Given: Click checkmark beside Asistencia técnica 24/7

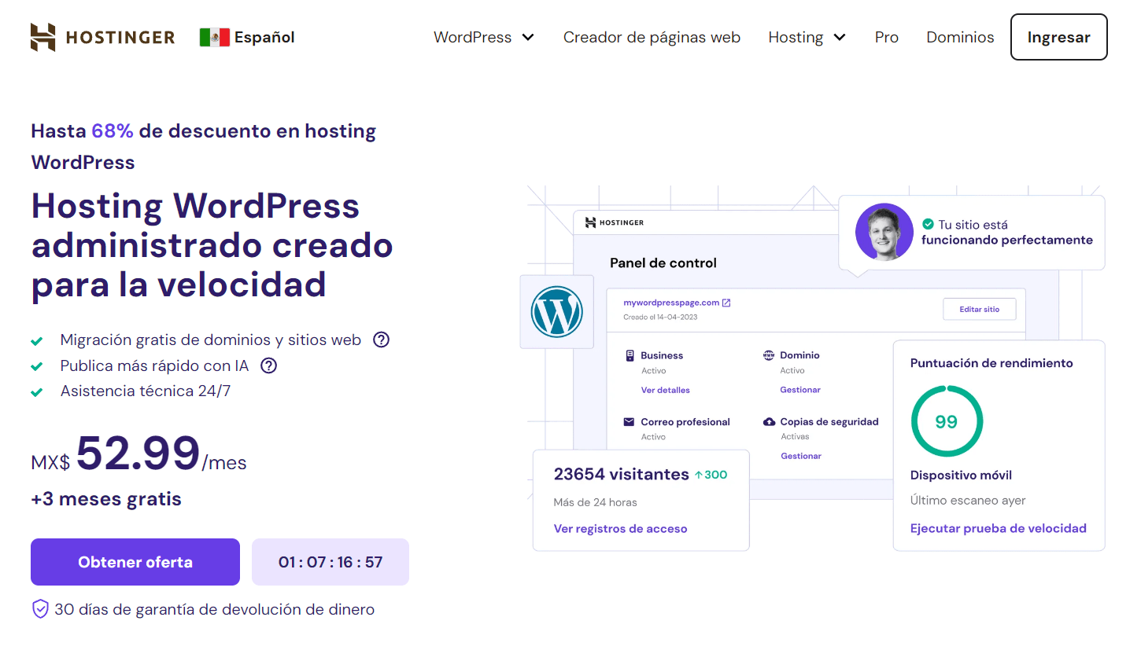Looking at the screenshot, I should (36, 391).
